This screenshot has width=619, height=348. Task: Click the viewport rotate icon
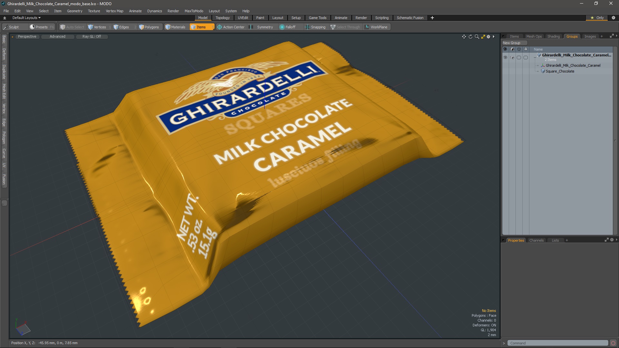click(x=470, y=37)
